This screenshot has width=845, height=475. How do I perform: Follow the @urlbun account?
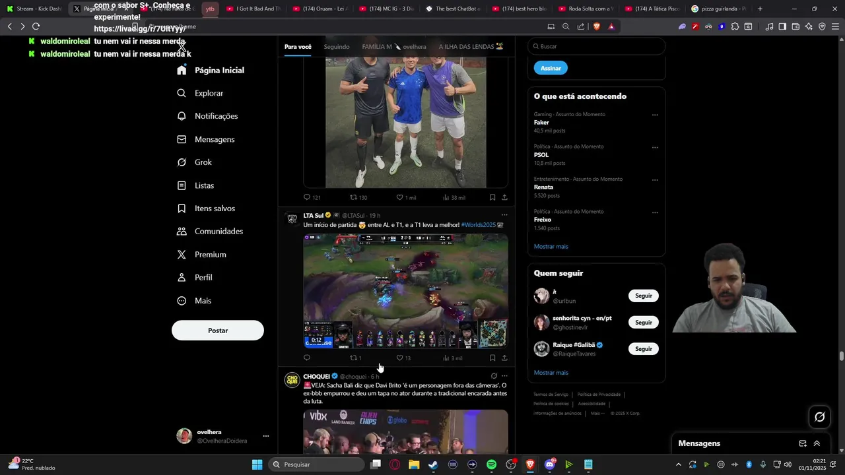pos(644,296)
